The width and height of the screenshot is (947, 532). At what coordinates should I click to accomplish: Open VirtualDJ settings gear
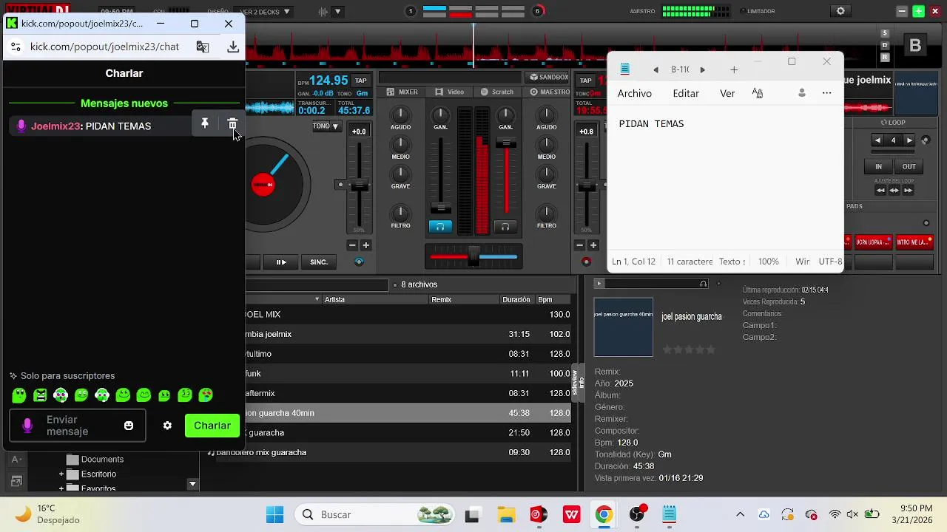point(840,11)
